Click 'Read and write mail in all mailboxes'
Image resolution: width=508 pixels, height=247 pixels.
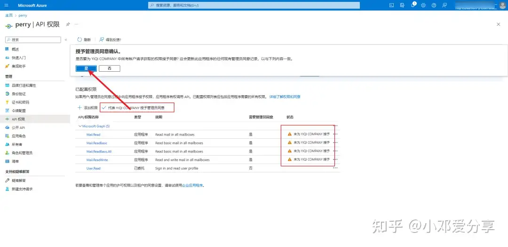[183, 160]
